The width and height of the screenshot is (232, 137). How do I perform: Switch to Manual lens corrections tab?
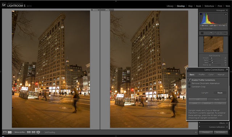(x=221, y=74)
